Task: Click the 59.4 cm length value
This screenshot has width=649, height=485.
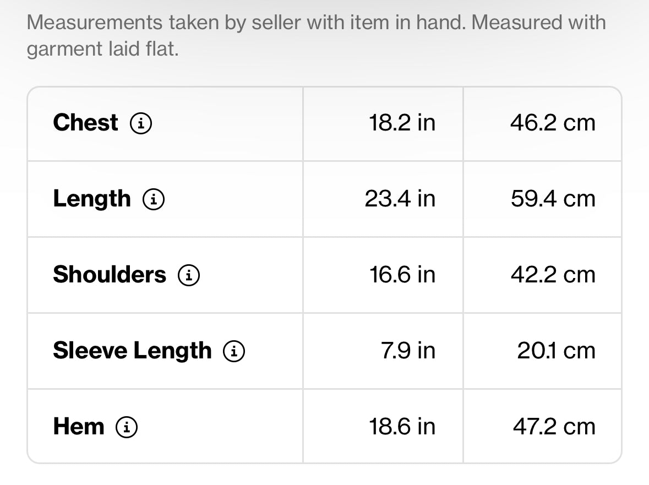Action: click(553, 199)
